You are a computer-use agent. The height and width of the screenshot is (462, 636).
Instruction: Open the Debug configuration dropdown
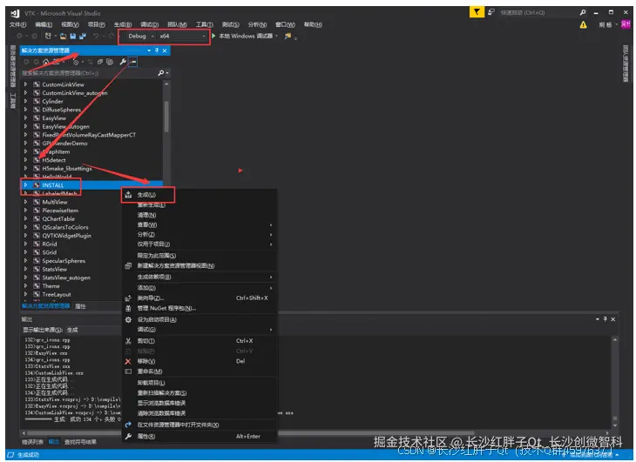(141, 36)
